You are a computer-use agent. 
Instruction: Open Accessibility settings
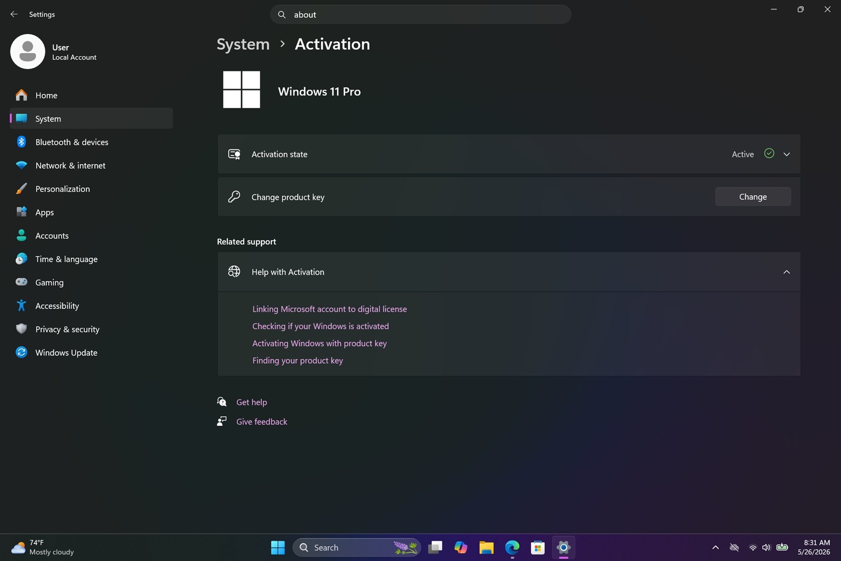(92, 306)
